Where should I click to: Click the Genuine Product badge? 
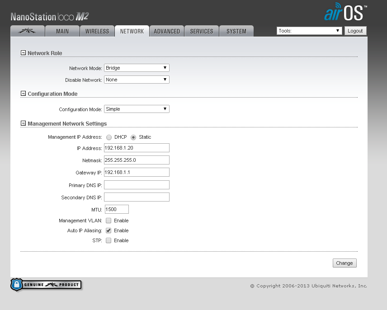[x=46, y=285]
